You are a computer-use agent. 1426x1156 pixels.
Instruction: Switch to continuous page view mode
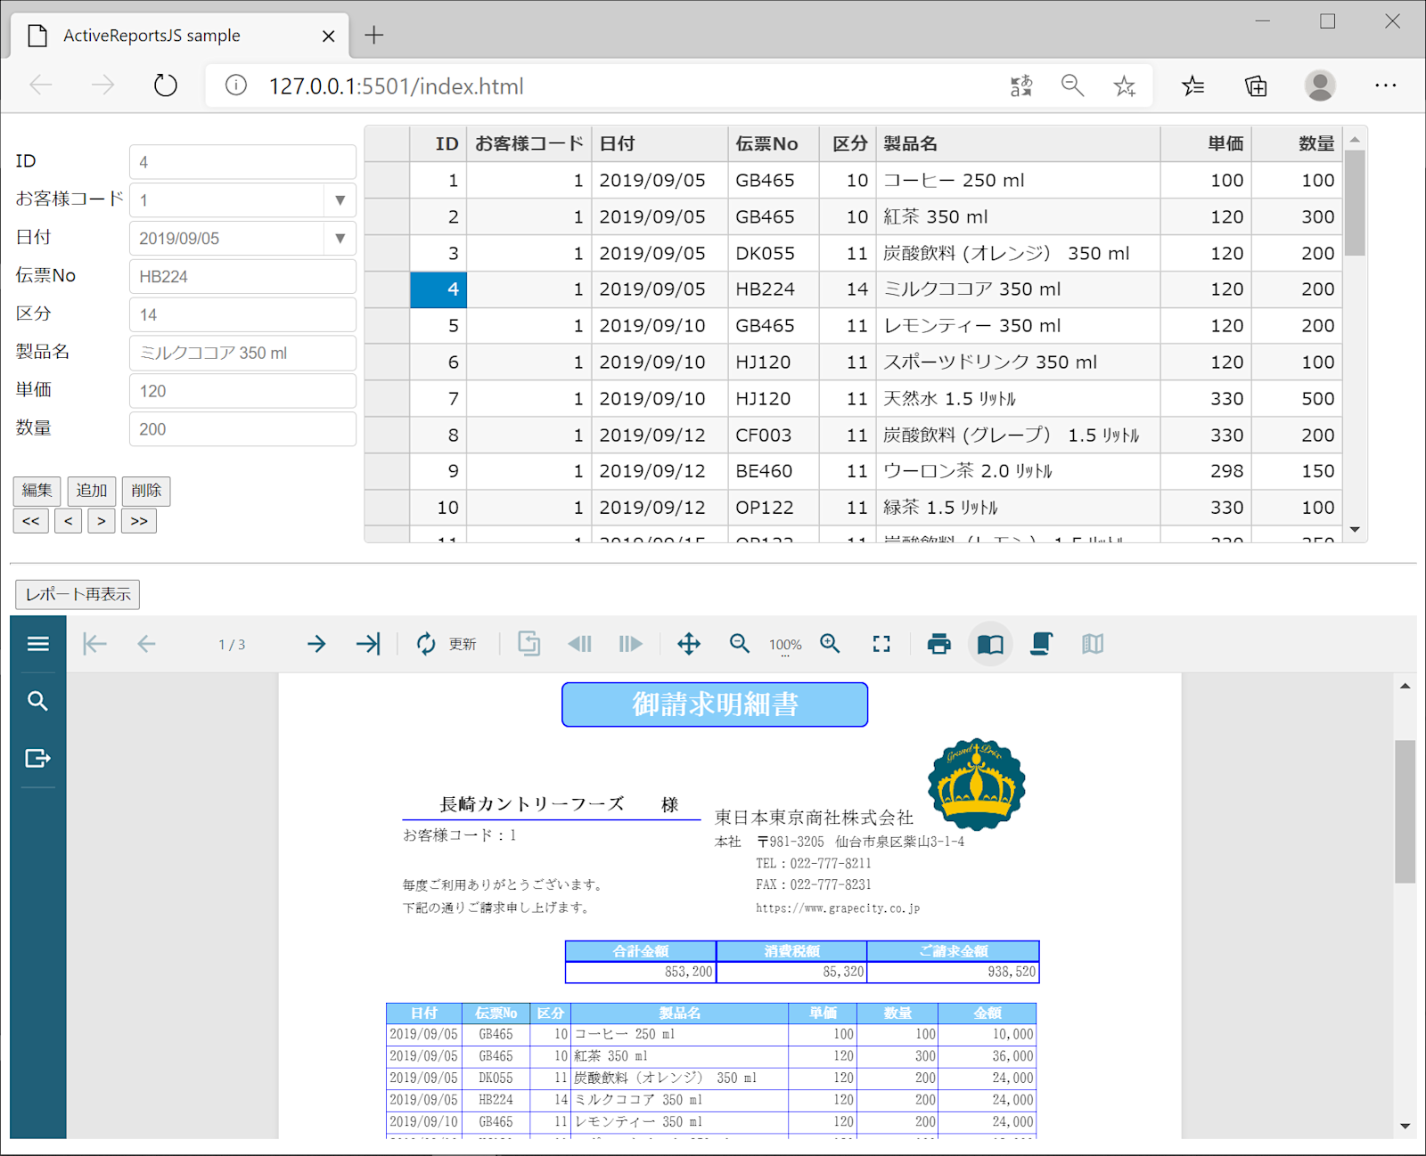[1041, 644]
